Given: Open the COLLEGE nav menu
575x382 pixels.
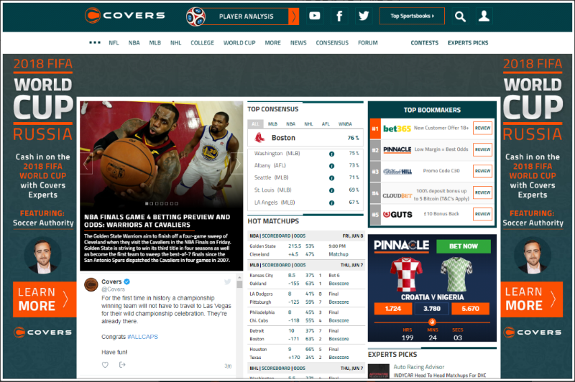Looking at the screenshot, I should [202, 43].
